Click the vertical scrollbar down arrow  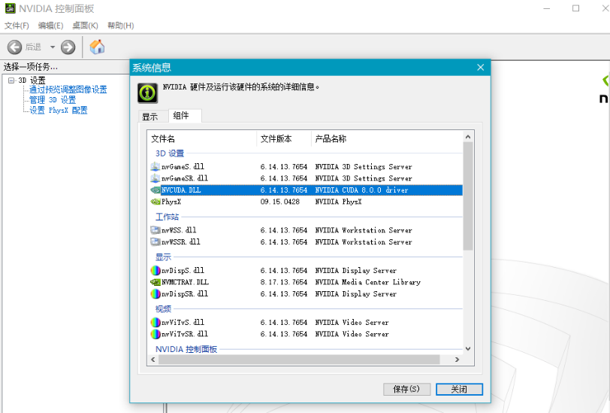[x=468, y=349]
